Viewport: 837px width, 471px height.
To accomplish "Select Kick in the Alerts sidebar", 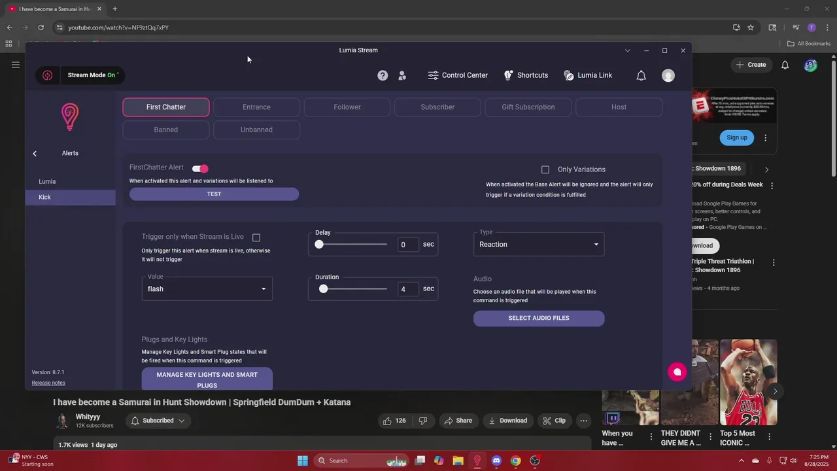I will (x=71, y=197).
